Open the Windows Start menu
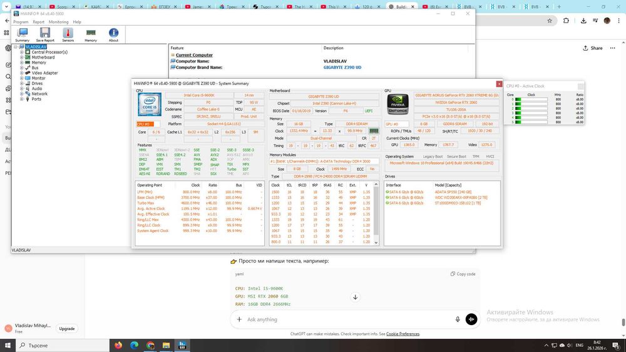The width and height of the screenshot is (626, 352). pos(8,345)
